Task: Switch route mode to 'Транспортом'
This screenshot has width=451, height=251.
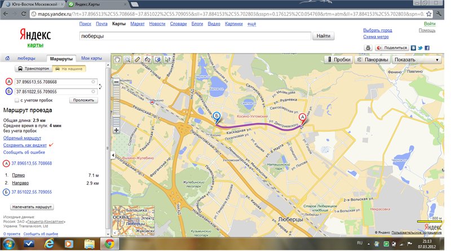Action: (33, 68)
